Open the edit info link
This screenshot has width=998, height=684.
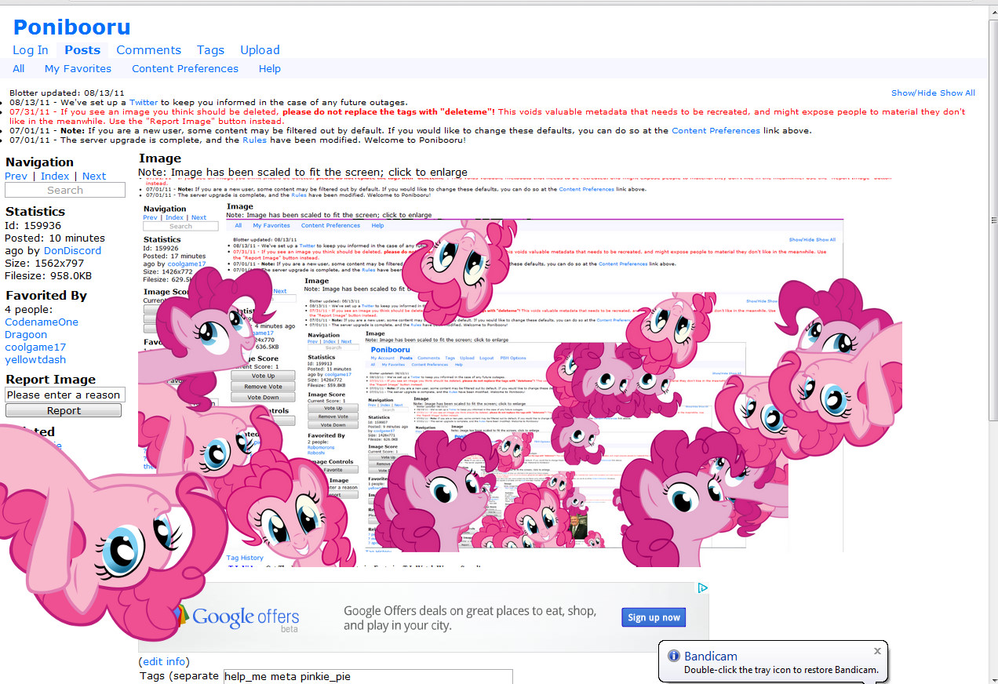coord(164,661)
